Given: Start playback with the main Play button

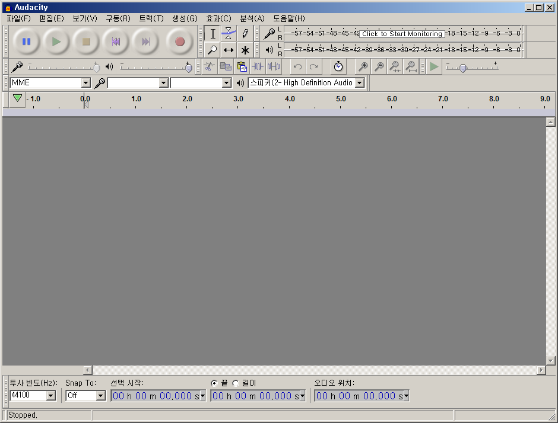Looking at the screenshot, I should (x=56, y=41).
